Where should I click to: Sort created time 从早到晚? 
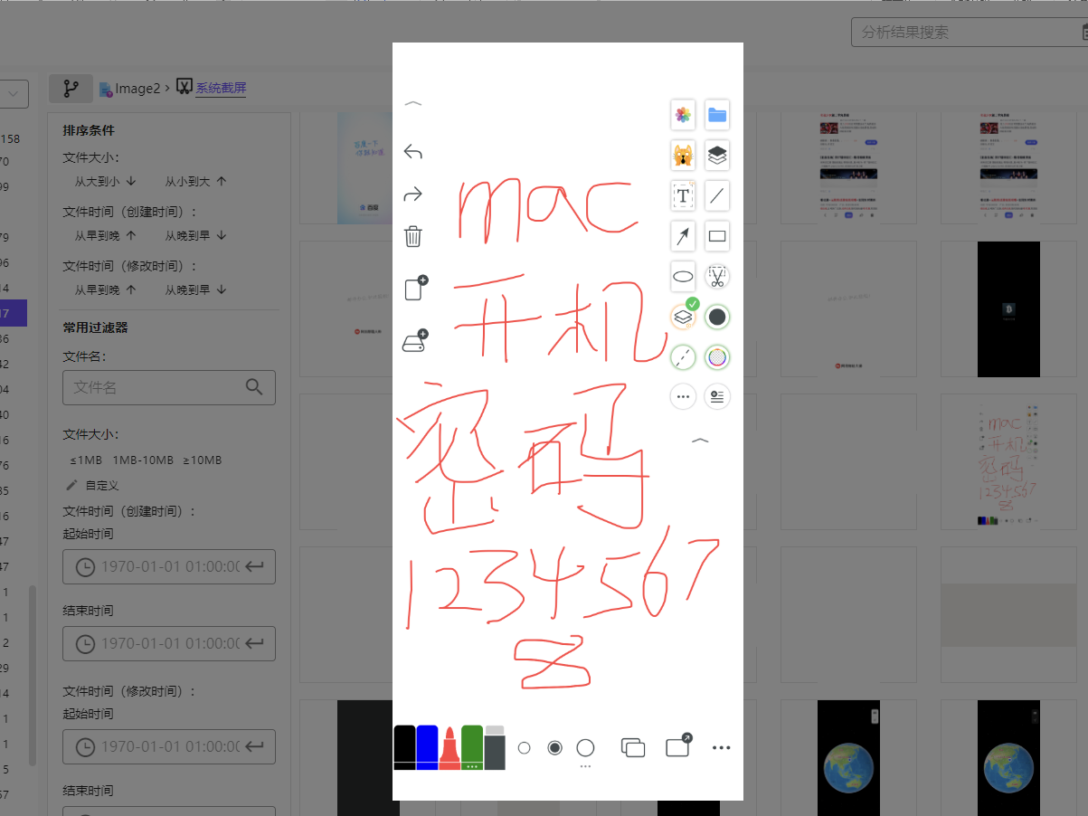click(105, 235)
